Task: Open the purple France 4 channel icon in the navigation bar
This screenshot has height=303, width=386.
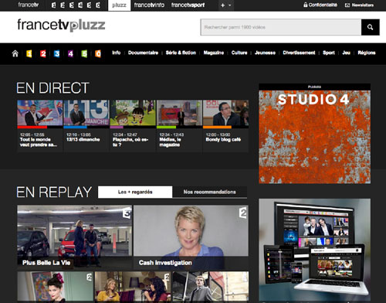Action: (70, 53)
